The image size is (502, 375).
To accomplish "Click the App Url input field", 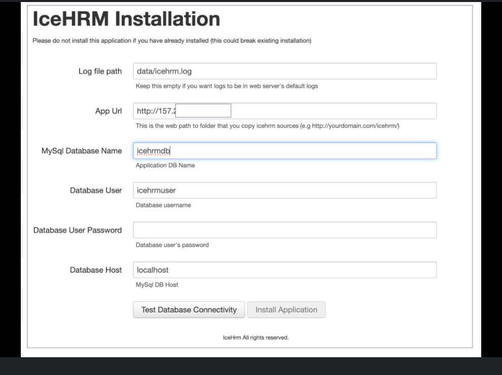I will pos(284,111).
